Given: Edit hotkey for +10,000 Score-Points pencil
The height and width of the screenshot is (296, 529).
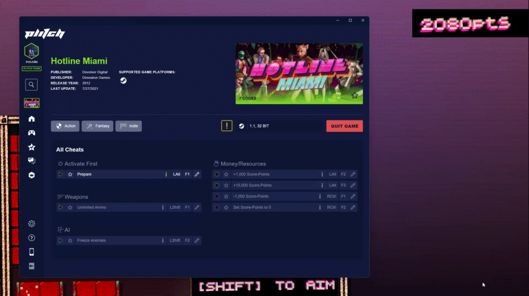Looking at the screenshot, I should [x=353, y=186].
